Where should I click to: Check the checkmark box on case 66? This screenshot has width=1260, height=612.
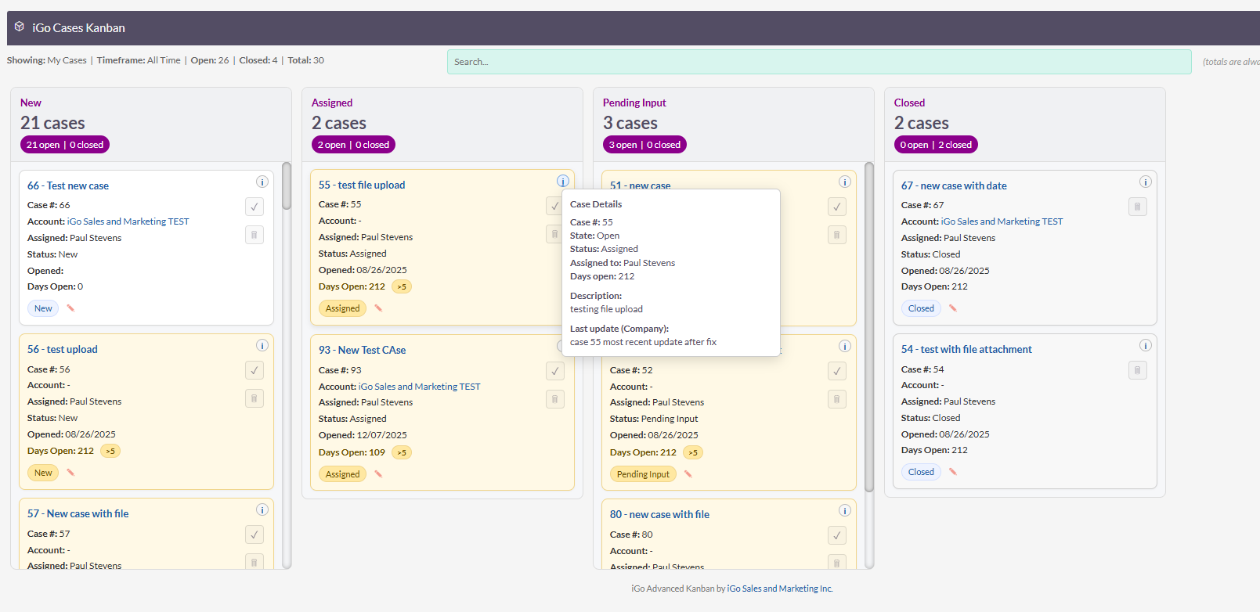click(x=255, y=207)
